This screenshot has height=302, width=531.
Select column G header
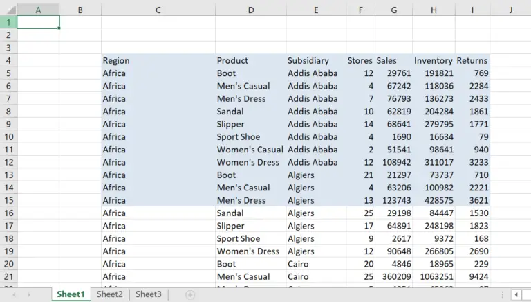pyautogui.click(x=393, y=10)
